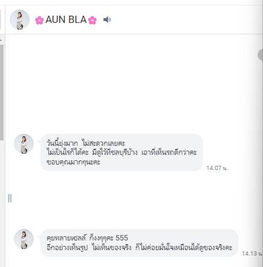The width and height of the screenshot is (263, 267).
Task: Select the message line ending with 555
Action: click(x=87, y=238)
